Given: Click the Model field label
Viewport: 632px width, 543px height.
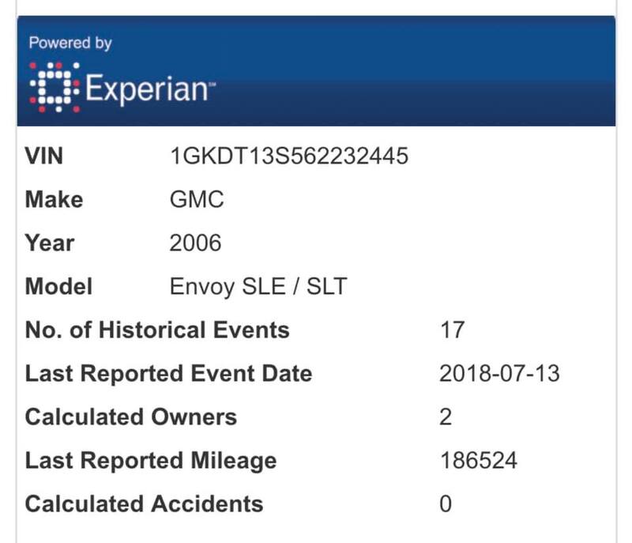Looking at the screenshot, I should [x=58, y=286].
